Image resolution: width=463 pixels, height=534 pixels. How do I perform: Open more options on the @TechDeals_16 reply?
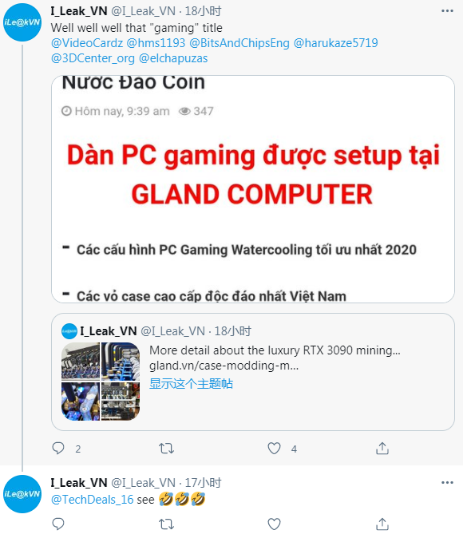[x=447, y=483]
